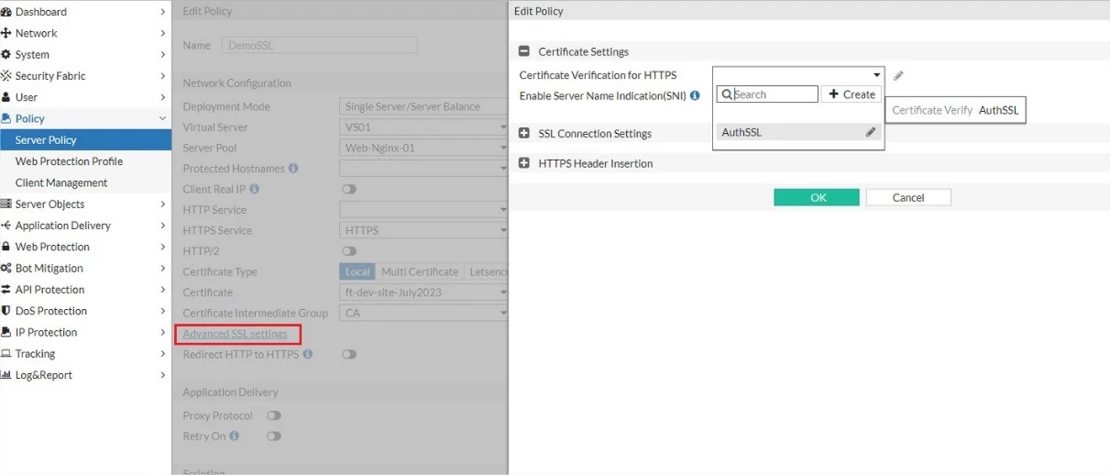Open Server Policy in sidebar

coord(85,139)
